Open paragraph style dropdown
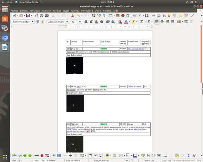This screenshot has width=203, height=162. coord(32,22)
